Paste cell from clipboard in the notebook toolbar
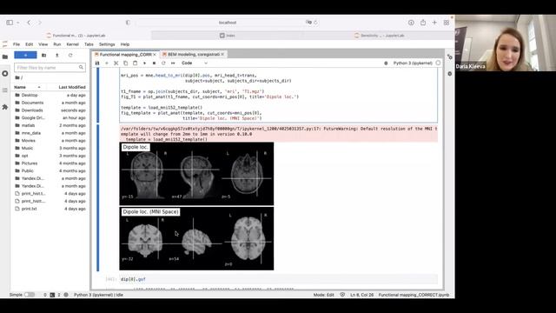556x313 pixels. [136, 63]
